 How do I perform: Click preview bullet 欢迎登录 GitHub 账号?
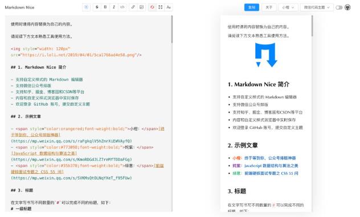pyautogui.click(x=268, y=127)
